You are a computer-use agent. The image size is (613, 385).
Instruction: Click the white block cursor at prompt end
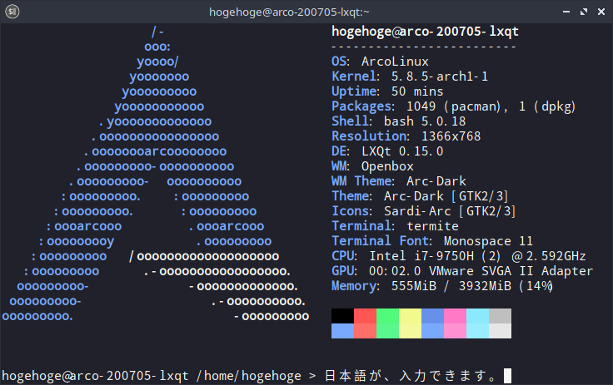pos(507,376)
